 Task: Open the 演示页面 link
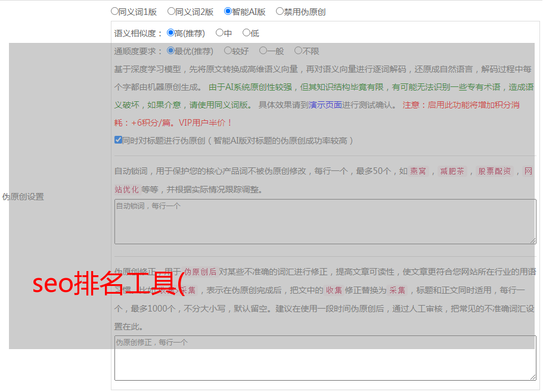(325, 105)
